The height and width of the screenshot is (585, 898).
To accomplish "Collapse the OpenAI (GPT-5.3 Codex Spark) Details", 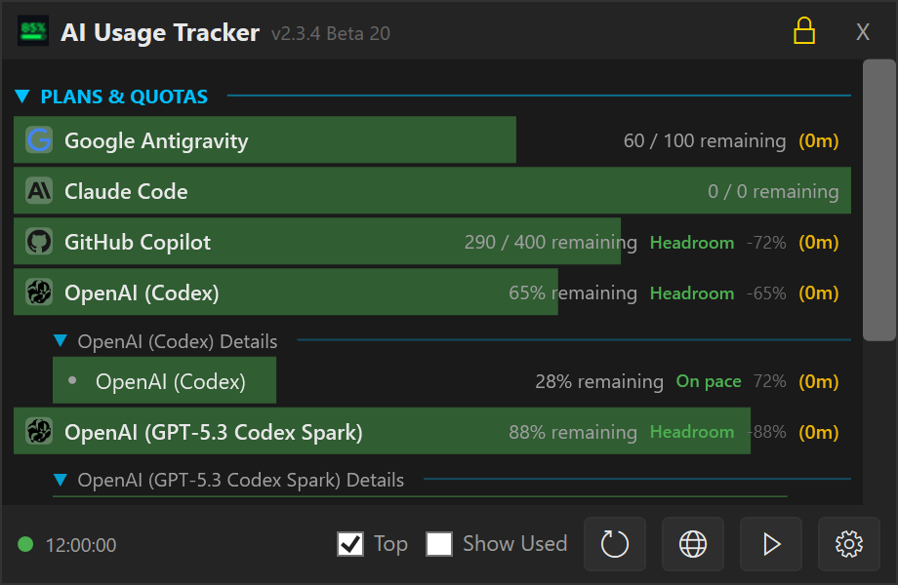I will [x=61, y=480].
